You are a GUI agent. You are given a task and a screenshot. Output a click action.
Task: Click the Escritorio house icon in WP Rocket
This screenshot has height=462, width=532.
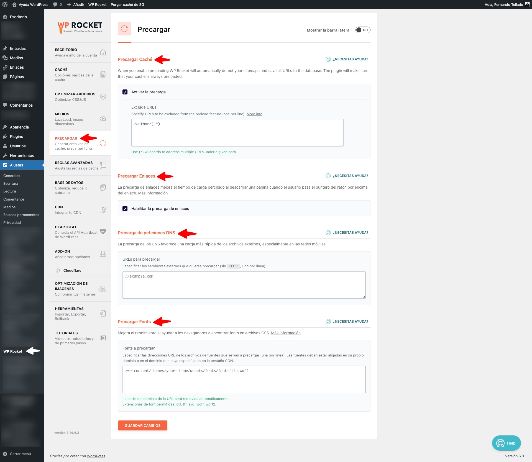coord(103,52)
